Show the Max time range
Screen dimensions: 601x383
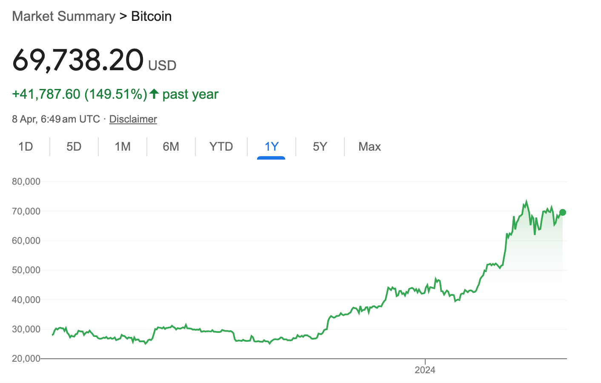pyautogui.click(x=369, y=147)
